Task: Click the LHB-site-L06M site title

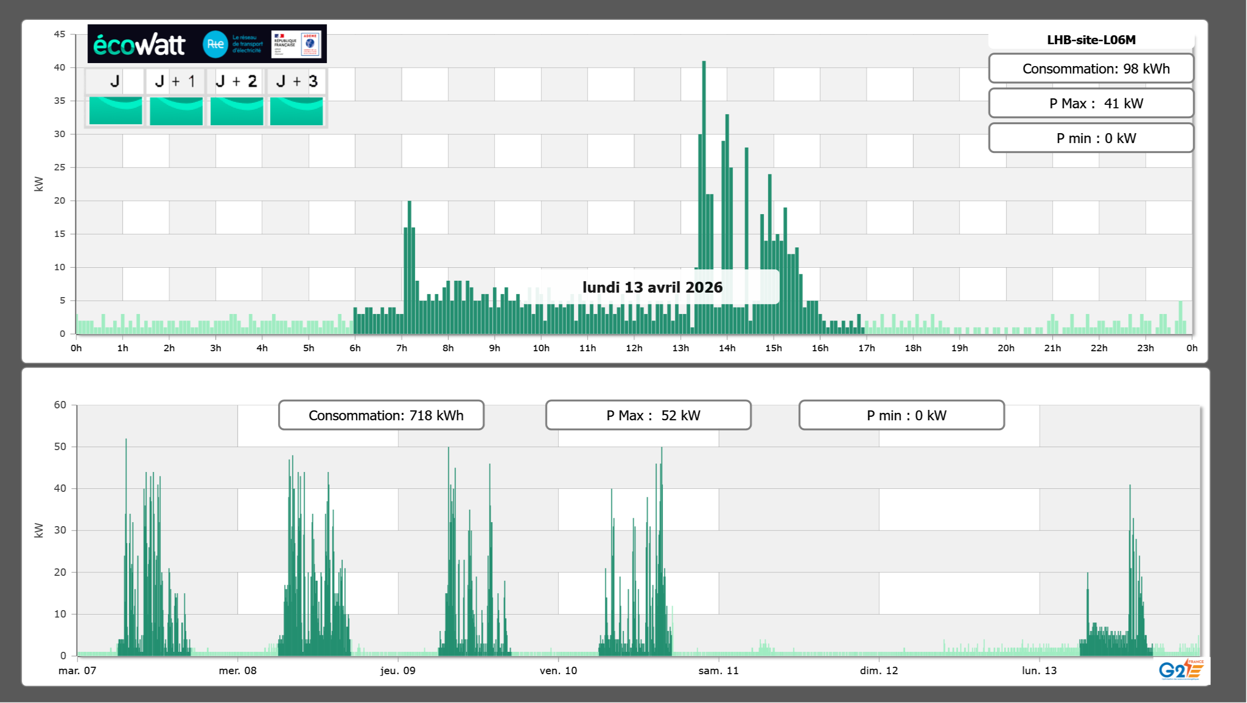Action: coord(1091,40)
